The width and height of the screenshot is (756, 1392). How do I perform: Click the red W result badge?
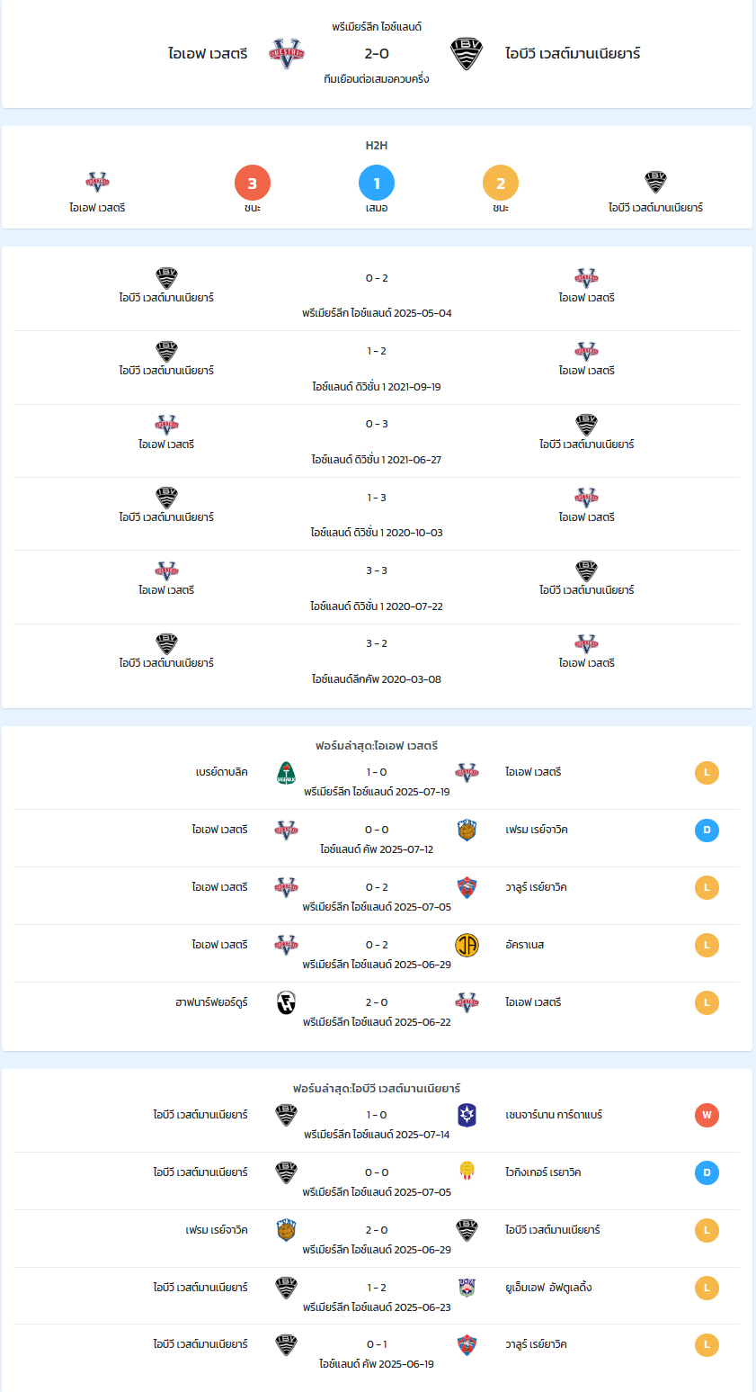tap(707, 1116)
